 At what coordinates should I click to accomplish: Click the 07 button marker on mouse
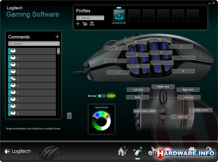[x=163, y=117]
